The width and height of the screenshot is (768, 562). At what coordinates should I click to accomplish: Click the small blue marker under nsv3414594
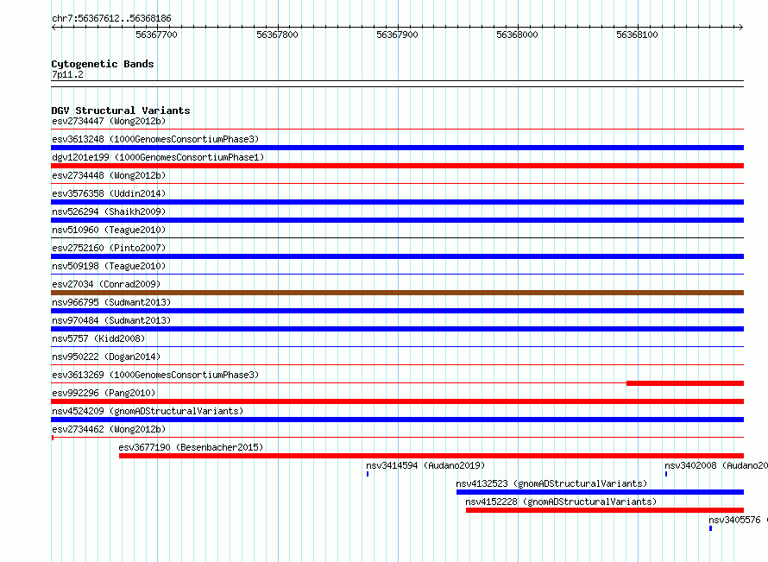pyautogui.click(x=368, y=474)
